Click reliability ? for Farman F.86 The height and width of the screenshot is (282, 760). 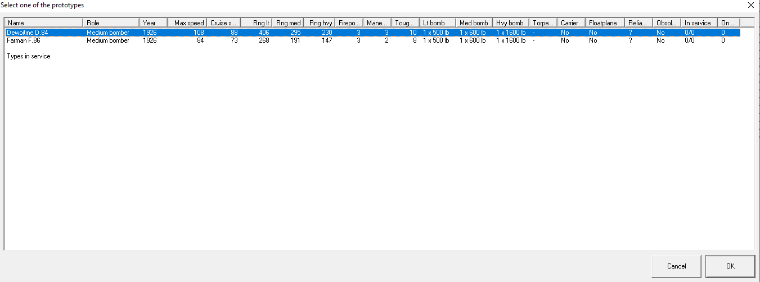pyautogui.click(x=630, y=40)
